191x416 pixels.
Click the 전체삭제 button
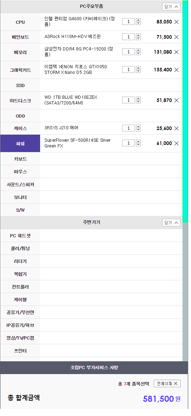click(x=167, y=384)
